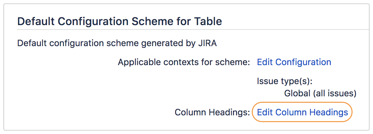373x134 pixels.
Task: Click the Issue type(s) label
Action: [x=284, y=82]
